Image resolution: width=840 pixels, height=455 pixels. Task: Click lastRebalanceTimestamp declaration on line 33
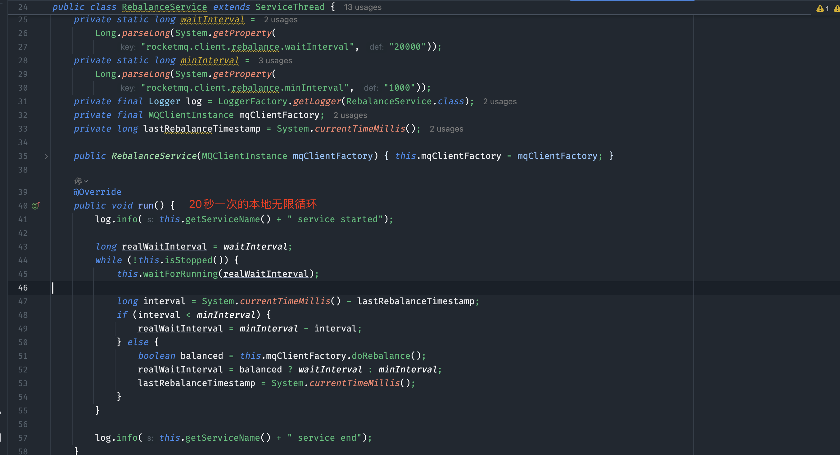tap(202, 129)
